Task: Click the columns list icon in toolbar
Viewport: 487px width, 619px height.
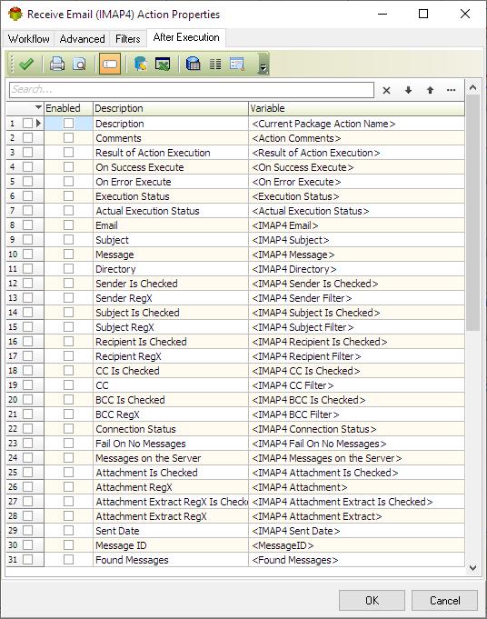Action: tap(215, 64)
